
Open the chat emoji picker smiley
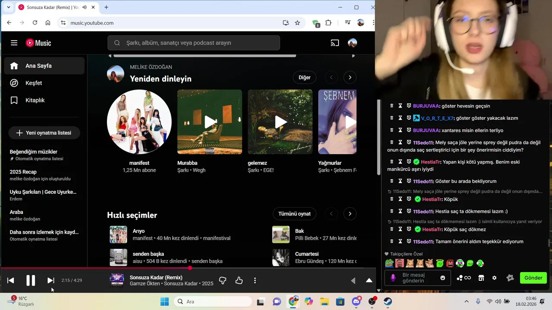click(442, 278)
